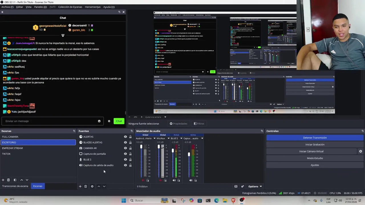Expand chat leaderboard chevron
Viewport: 365px width, 205px height.
pos(63,36)
